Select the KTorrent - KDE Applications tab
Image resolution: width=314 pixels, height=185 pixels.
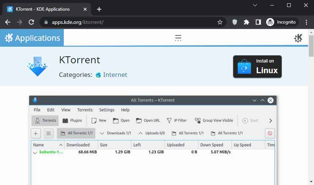(x=47, y=9)
